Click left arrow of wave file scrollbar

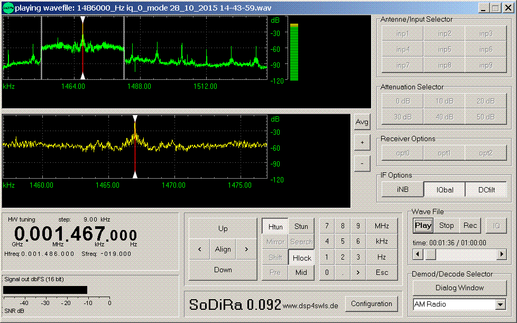[418, 254]
